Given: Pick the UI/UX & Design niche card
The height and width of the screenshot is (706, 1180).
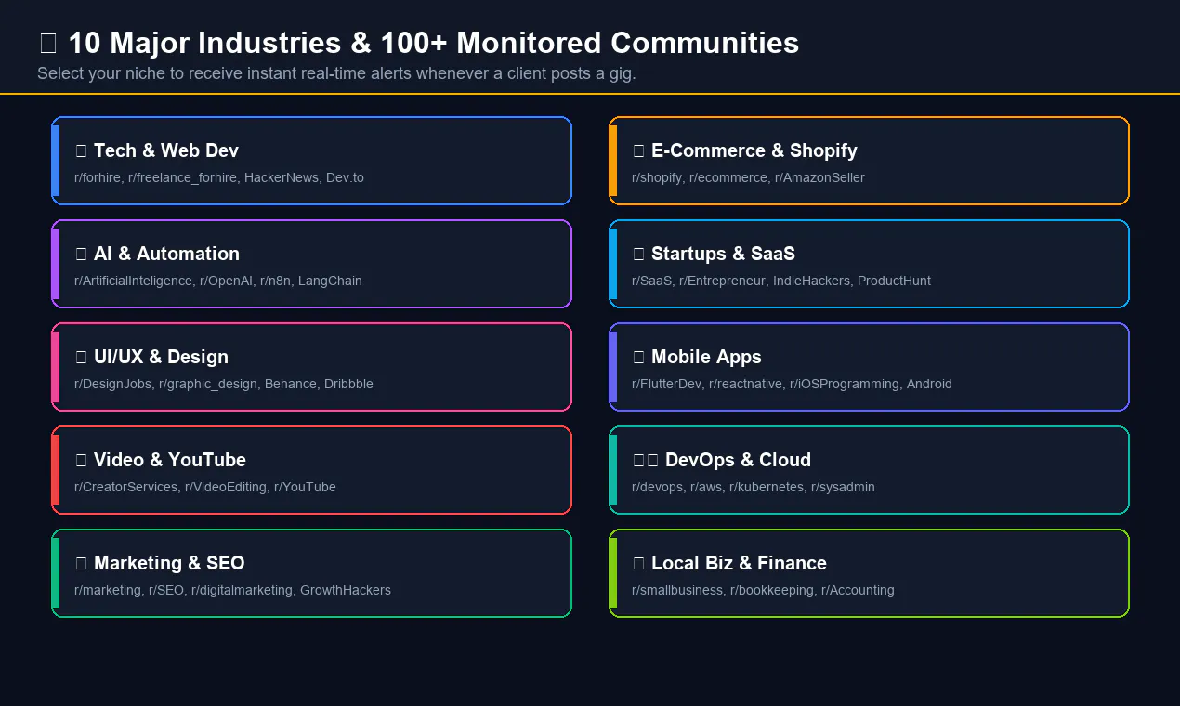Looking at the screenshot, I should (311, 367).
